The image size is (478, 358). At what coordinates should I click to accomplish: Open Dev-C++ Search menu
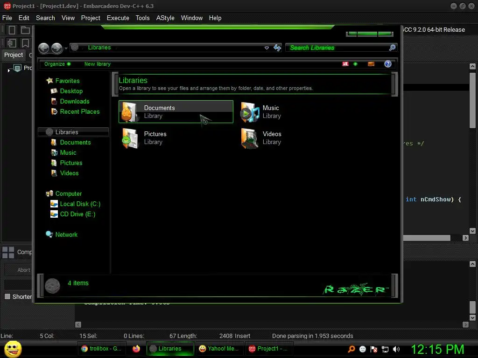click(45, 18)
